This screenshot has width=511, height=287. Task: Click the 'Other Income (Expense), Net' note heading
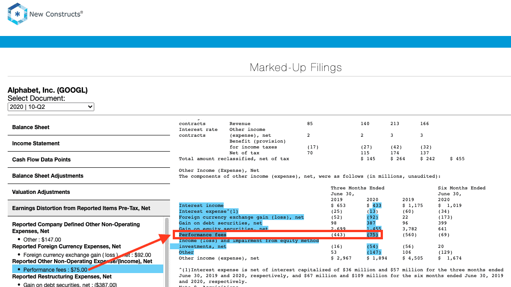219,170
